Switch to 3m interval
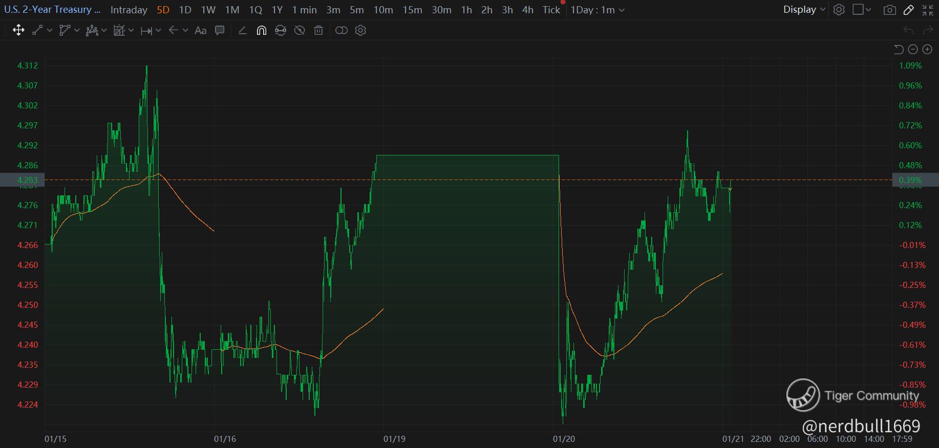The image size is (939, 448). (x=333, y=10)
